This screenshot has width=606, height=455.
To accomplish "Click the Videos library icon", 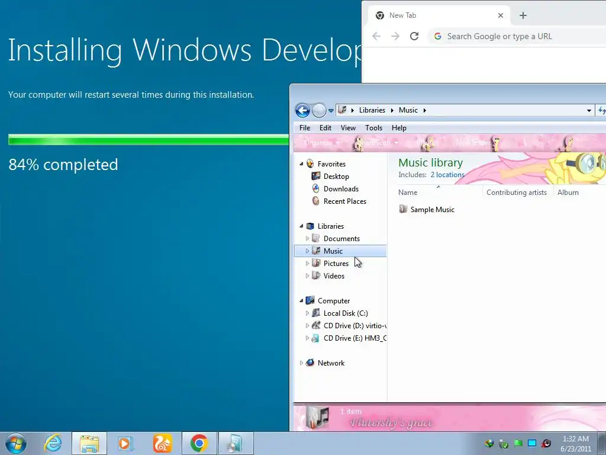I will click(x=316, y=275).
